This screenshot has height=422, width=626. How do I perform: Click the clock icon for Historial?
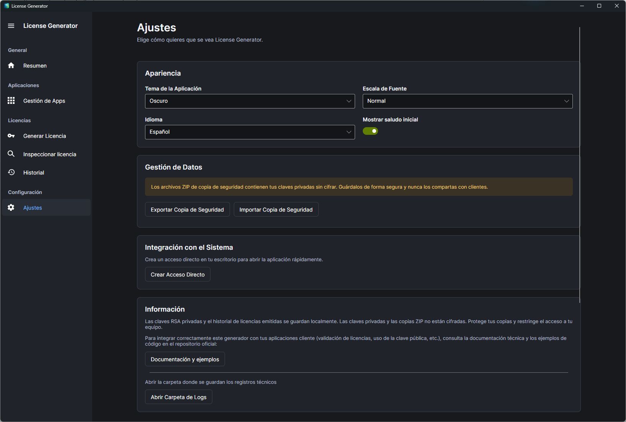coord(11,172)
